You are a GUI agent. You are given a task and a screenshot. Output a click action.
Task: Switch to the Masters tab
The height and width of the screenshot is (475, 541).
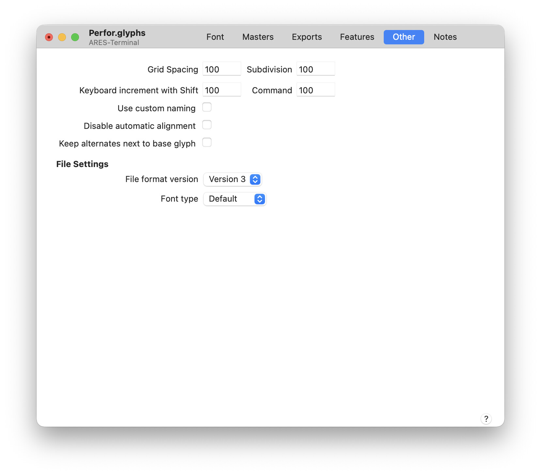[258, 37]
